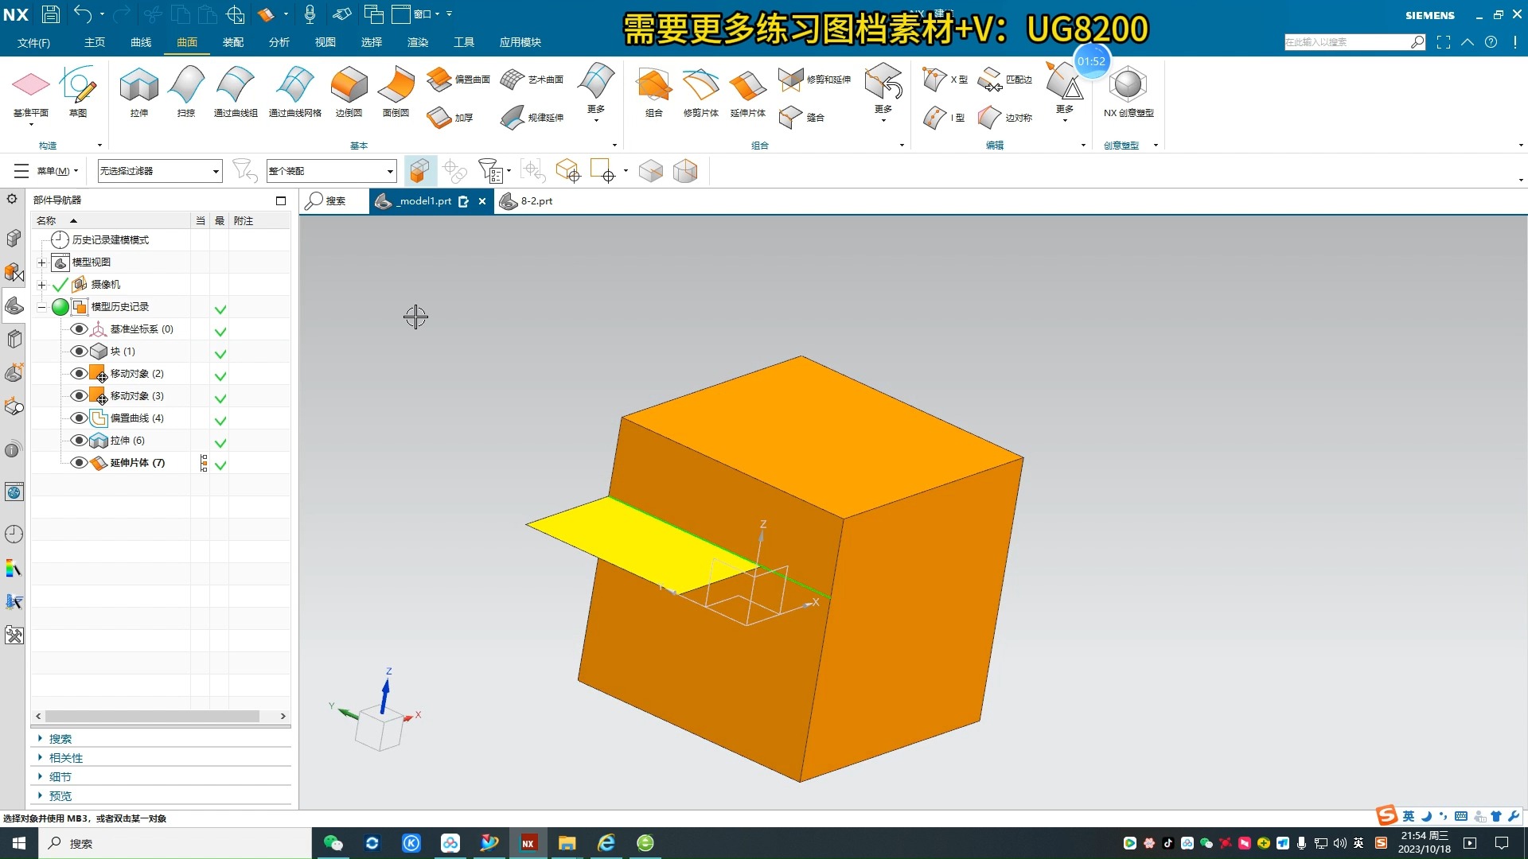1528x859 pixels.
Task: Open the 草图 sketch tool
Action: coord(78,92)
